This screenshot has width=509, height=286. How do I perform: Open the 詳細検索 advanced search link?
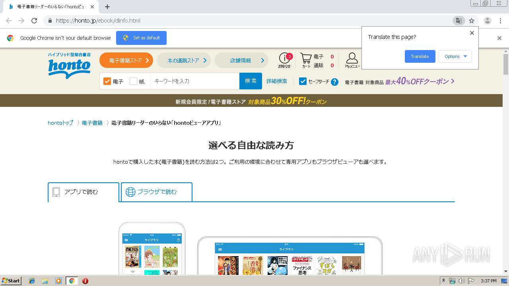coord(277,81)
